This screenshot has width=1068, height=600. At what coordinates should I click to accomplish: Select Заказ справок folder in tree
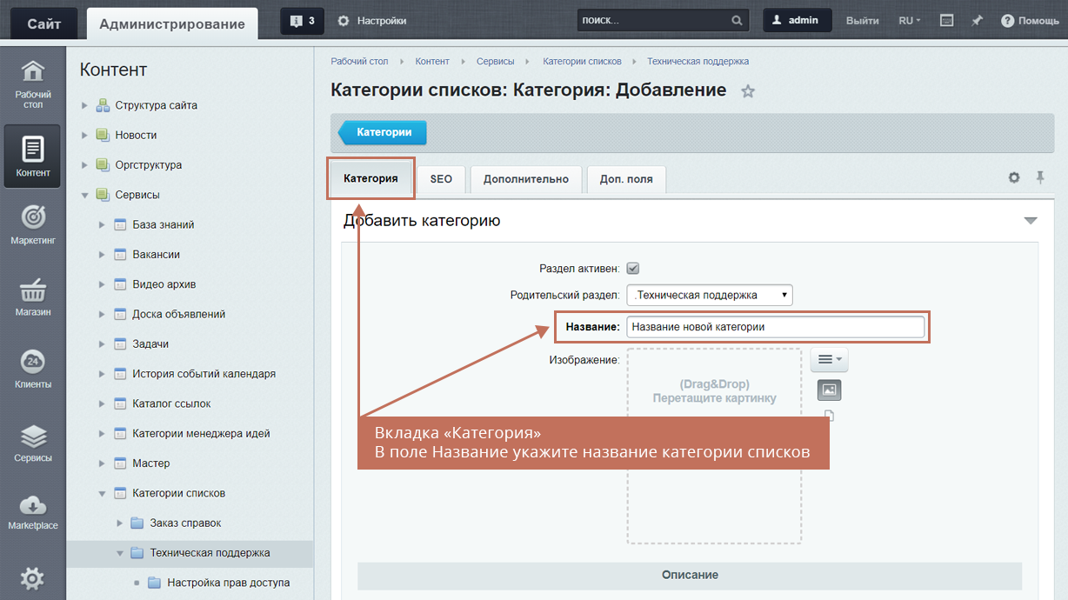tap(188, 523)
